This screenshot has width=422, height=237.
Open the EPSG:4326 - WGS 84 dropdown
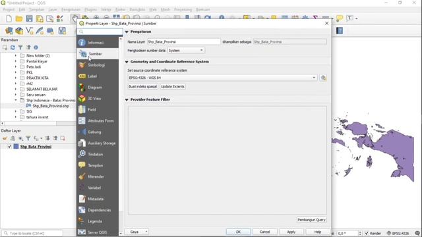click(x=222, y=78)
